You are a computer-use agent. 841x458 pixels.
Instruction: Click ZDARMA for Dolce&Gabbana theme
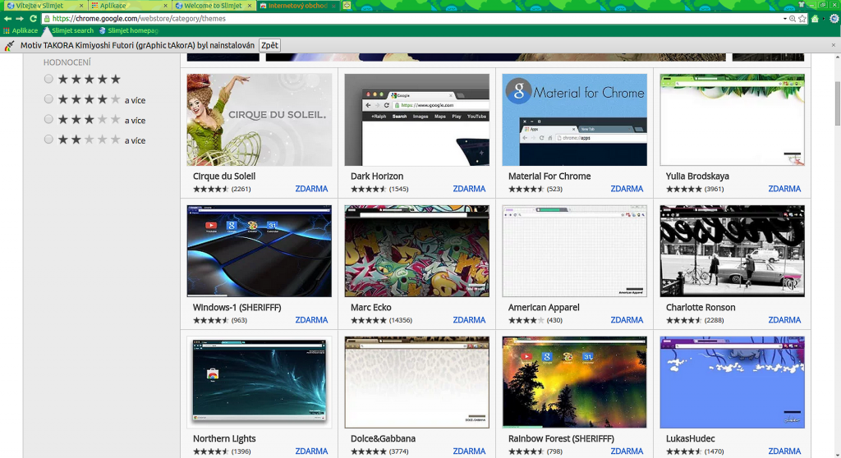click(x=469, y=451)
